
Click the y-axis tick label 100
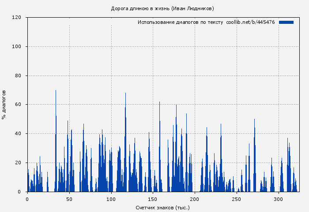coord(17,47)
